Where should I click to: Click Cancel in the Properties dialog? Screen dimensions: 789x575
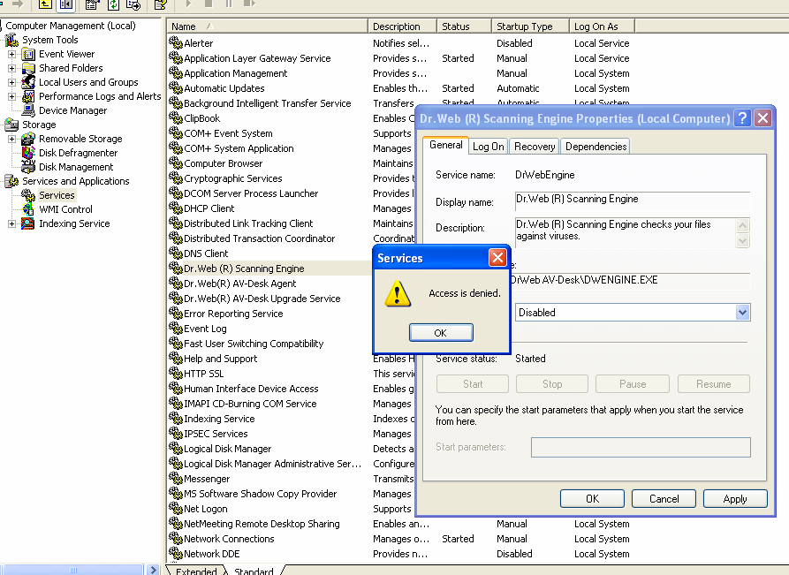tap(664, 498)
